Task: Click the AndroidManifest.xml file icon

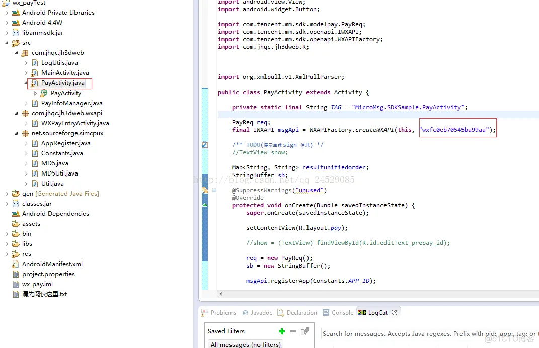Action: coord(15,264)
